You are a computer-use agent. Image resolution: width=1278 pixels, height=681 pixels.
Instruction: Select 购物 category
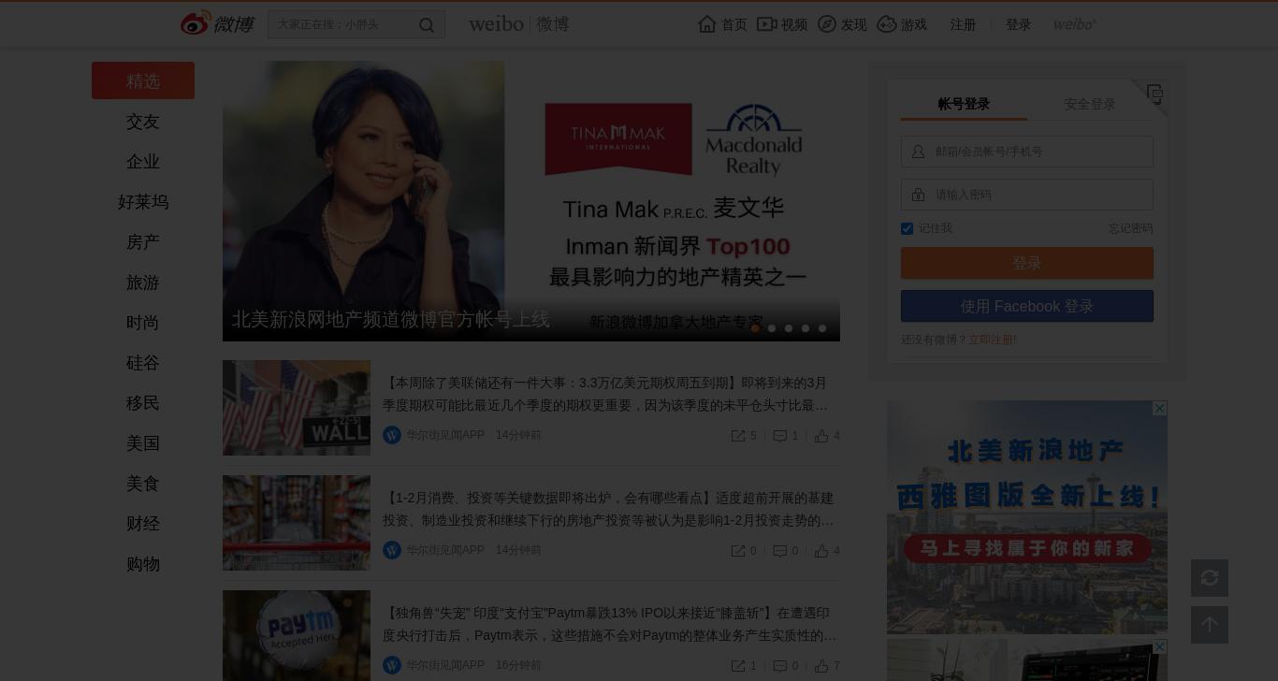coord(143,564)
